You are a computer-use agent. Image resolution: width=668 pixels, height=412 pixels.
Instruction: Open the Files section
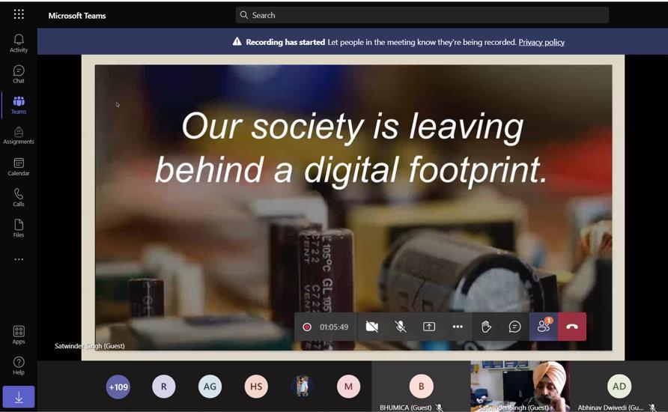(x=19, y=228)
